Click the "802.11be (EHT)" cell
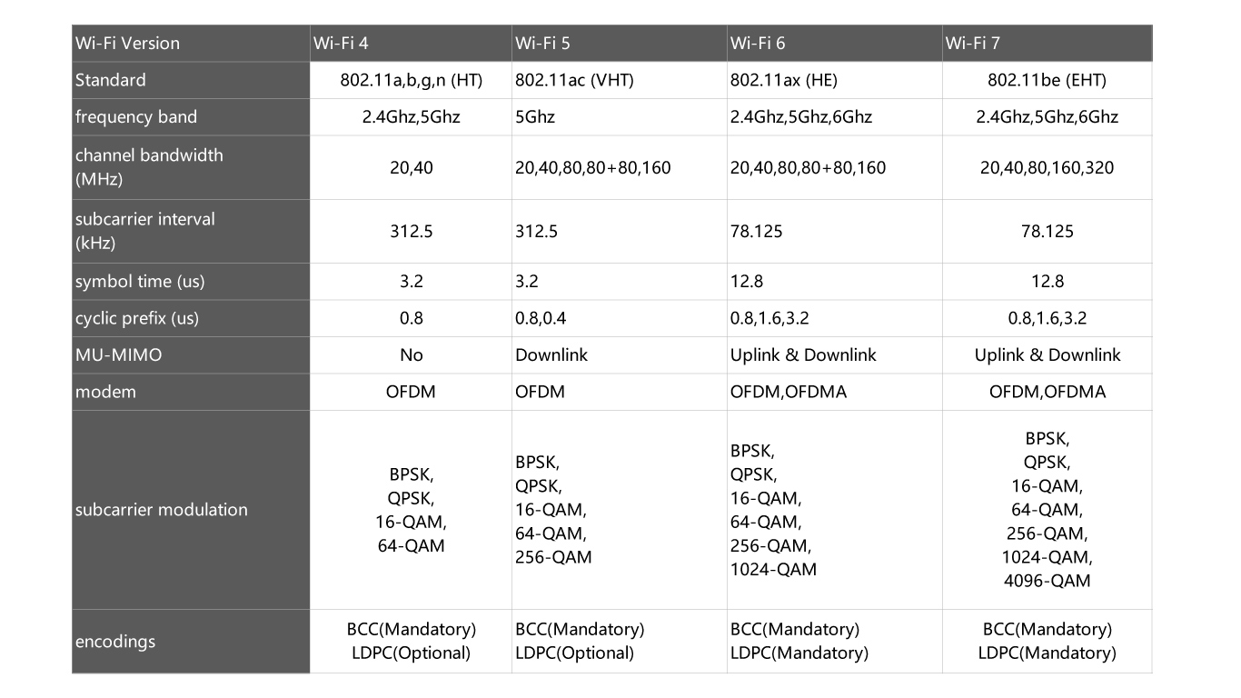The image size is (1241, 698). [x=1047, y=80]
